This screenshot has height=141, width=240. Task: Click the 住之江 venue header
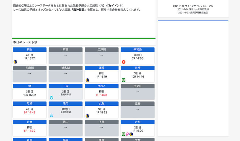pos(138,86)
